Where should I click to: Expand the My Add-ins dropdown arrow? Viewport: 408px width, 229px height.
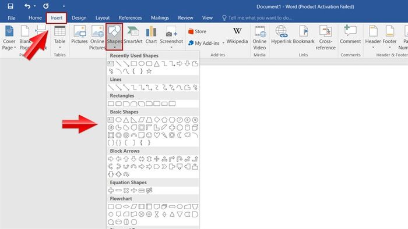coord(223,43)
